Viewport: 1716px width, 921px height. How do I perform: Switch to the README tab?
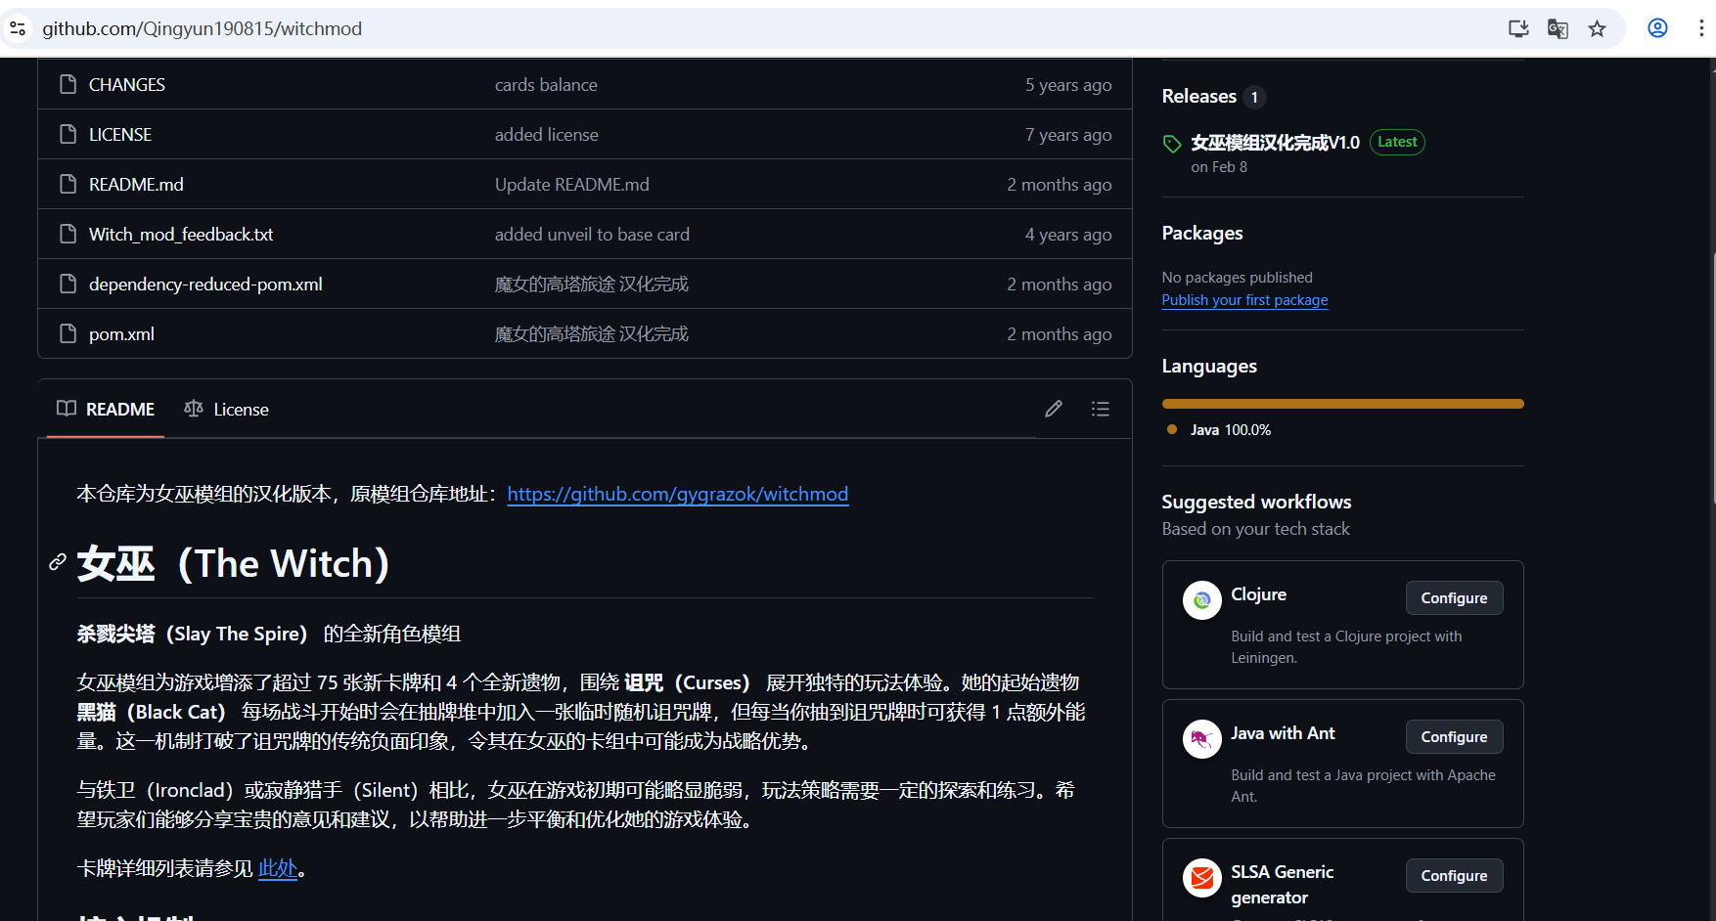(106, 409)
